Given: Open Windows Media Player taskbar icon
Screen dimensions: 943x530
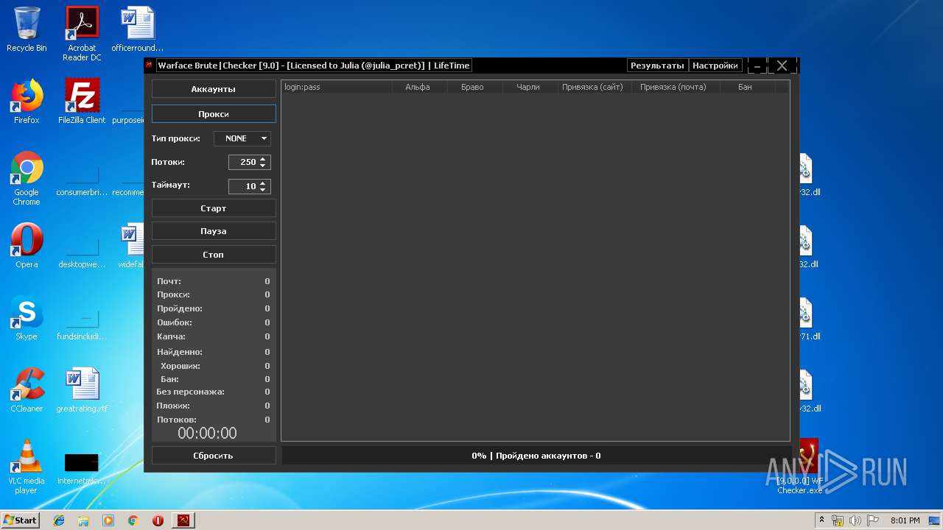Looking at the screenshot, I should point(108,520).
